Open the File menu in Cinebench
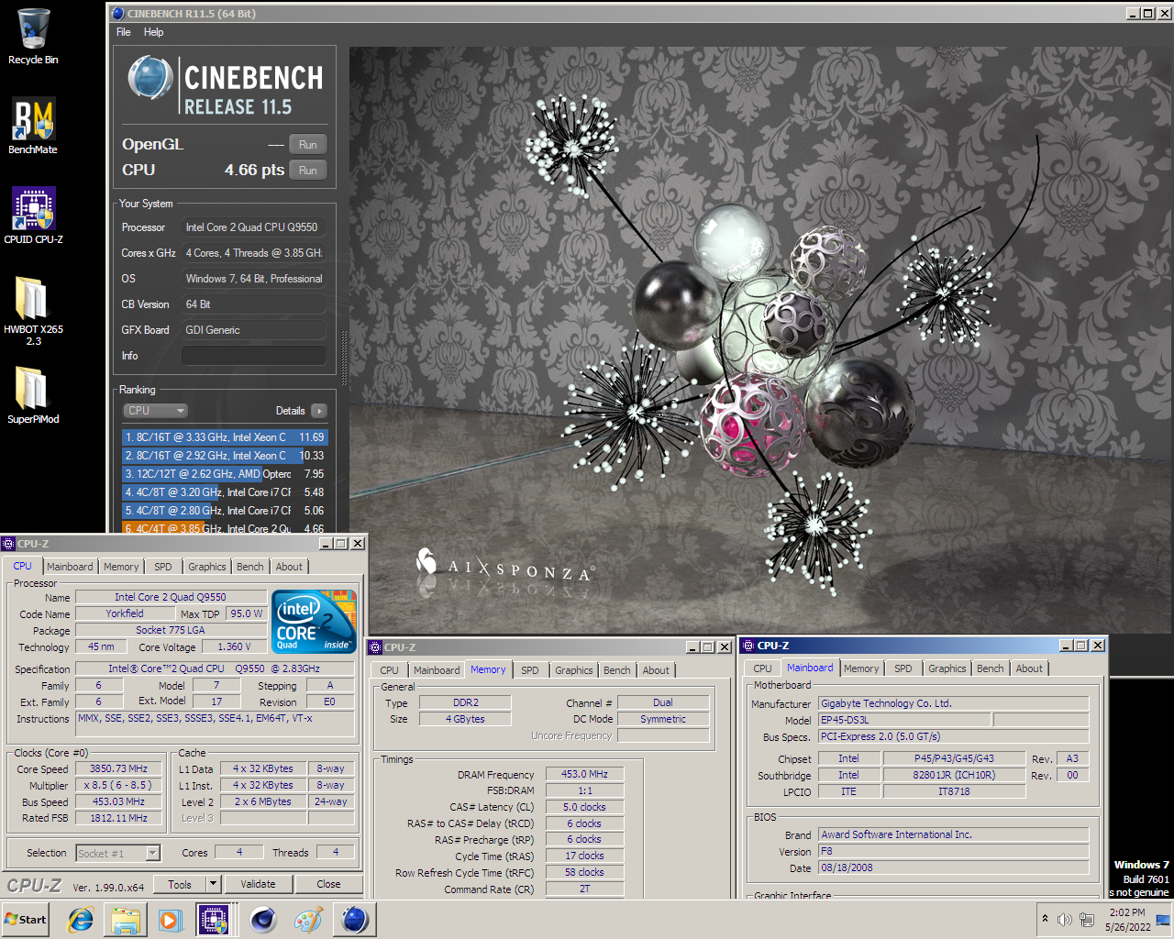The height and width of the screenshot is (939, 1174). click(124, 32)
